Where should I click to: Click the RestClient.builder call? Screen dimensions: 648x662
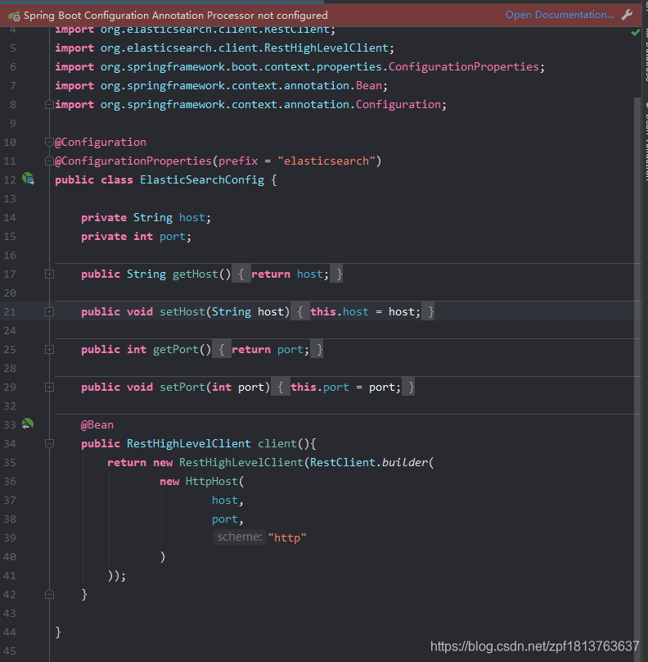(x=369, y=462)
